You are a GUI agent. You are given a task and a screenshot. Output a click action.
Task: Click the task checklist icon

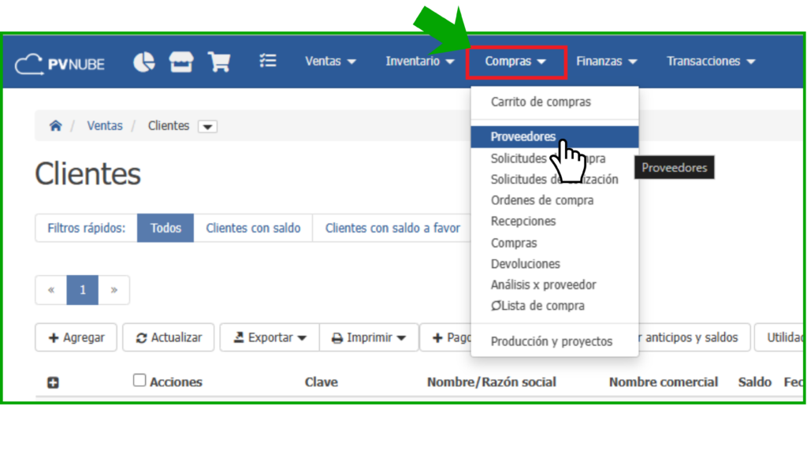(268, 61)
